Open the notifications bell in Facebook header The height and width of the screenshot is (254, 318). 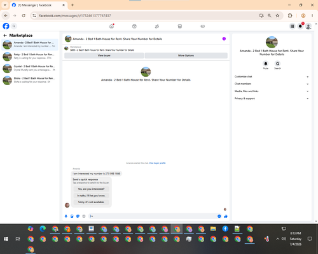click(300, 26)
